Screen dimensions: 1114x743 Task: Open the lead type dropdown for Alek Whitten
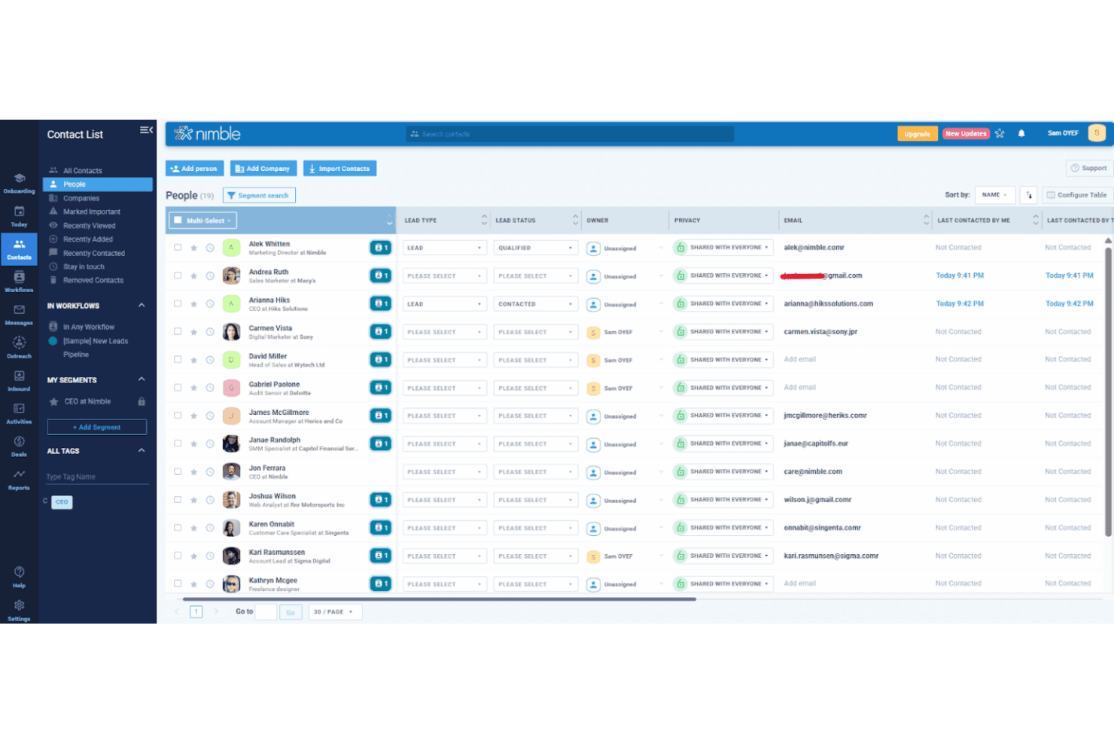pyautogui.click(x=445, y=248)
